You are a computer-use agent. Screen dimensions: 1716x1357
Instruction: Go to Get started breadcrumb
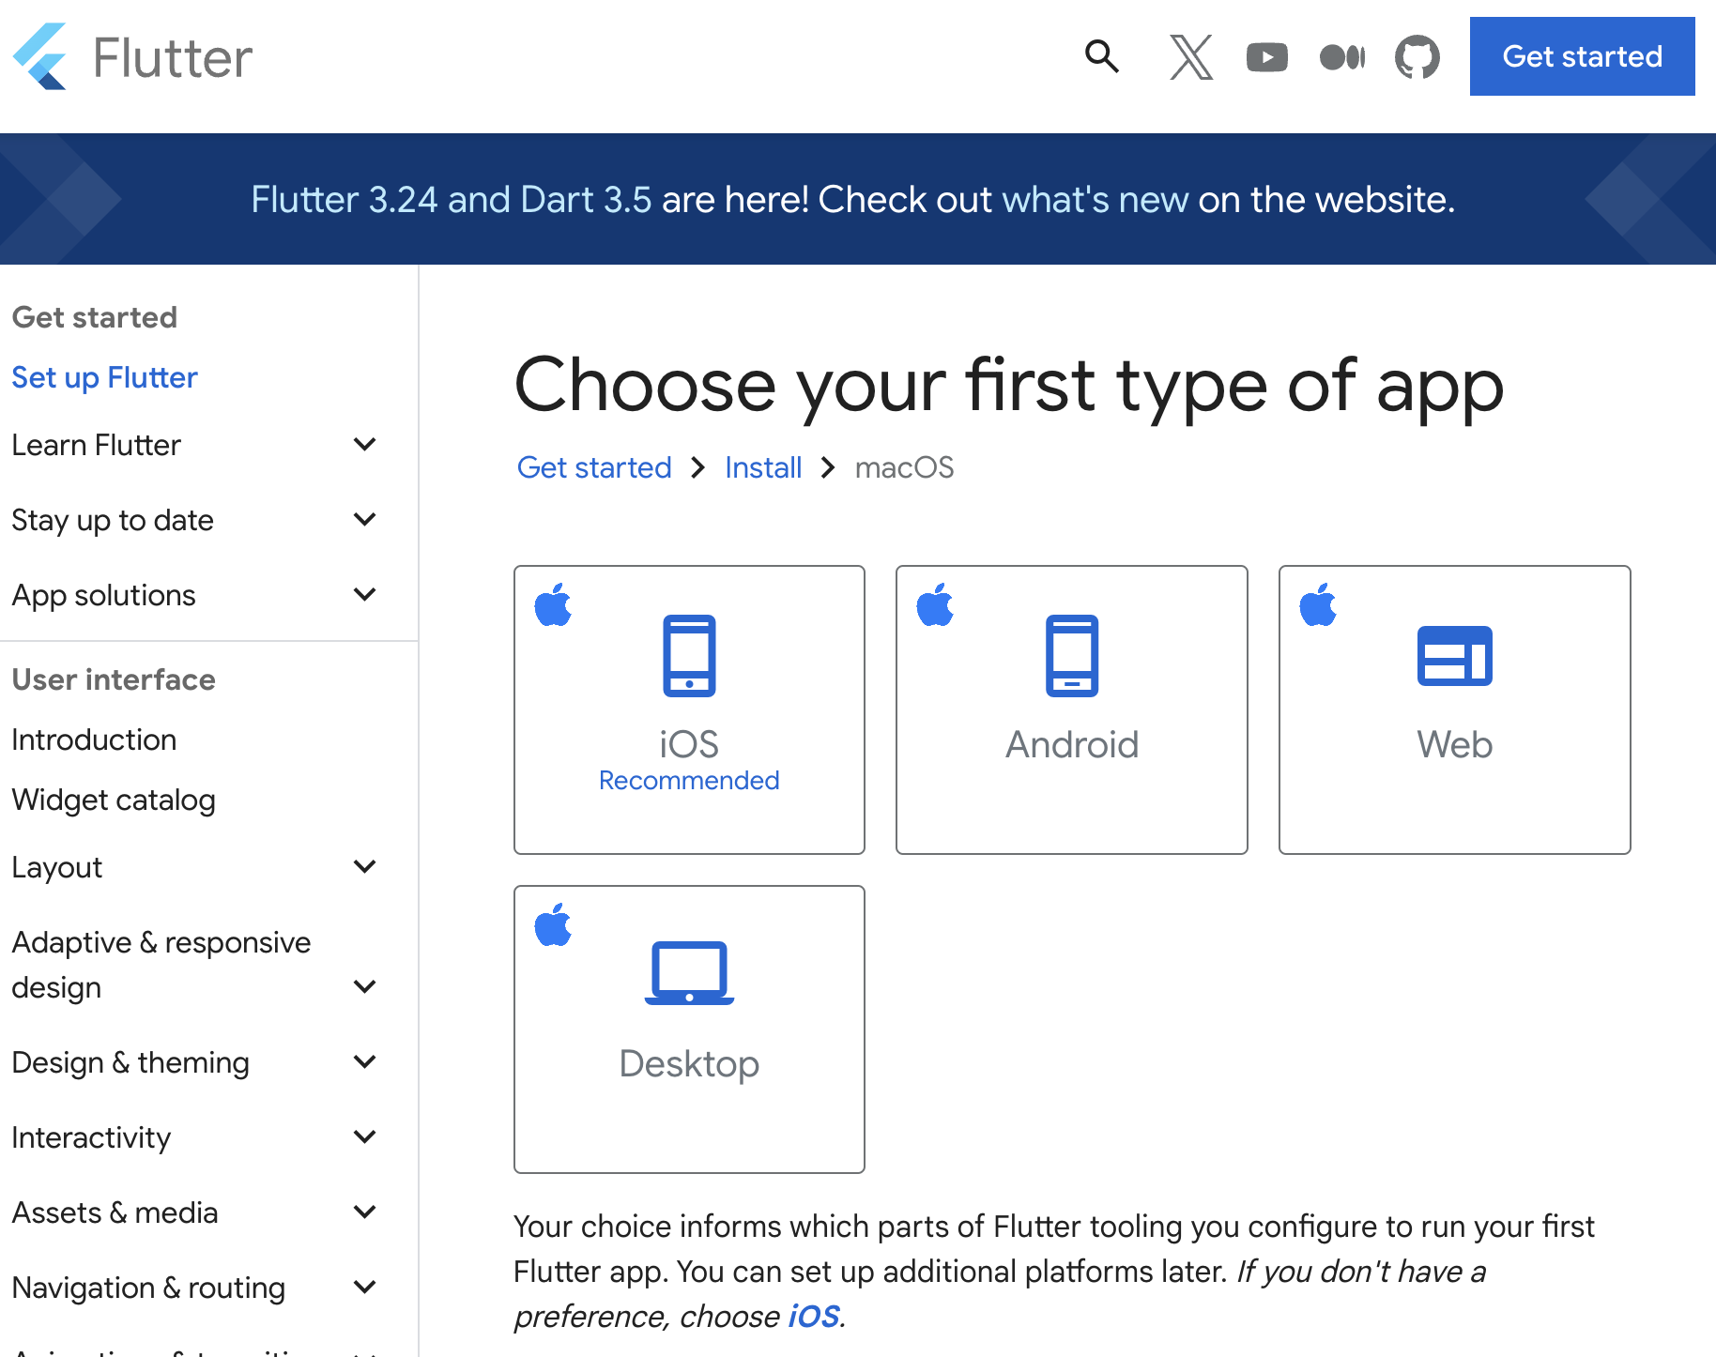click(x=594, y=467)
